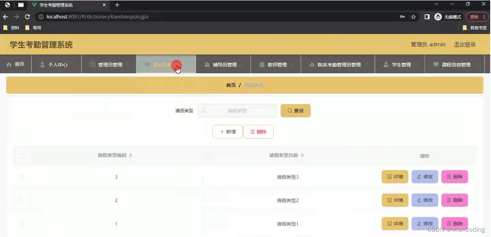491x237 pixels.
Task: Select the home icon on 首页 nav item
Action: point(9,64)
